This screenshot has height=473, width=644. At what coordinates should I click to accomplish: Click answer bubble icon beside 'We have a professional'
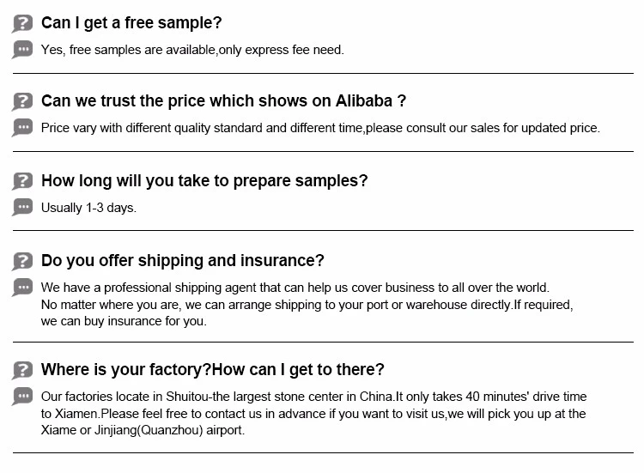pos(22,287)
